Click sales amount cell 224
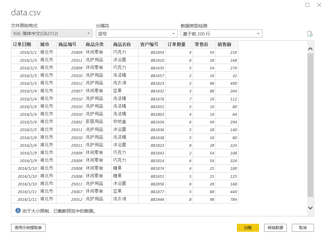Image resolution: width=325 pixels, height=243 pixels. (227, 145)
